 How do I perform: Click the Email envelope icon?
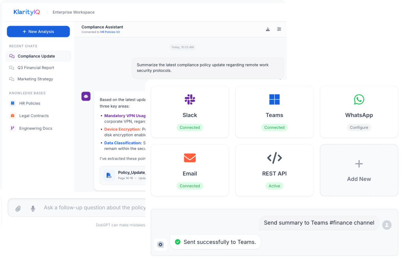(190, 158)
